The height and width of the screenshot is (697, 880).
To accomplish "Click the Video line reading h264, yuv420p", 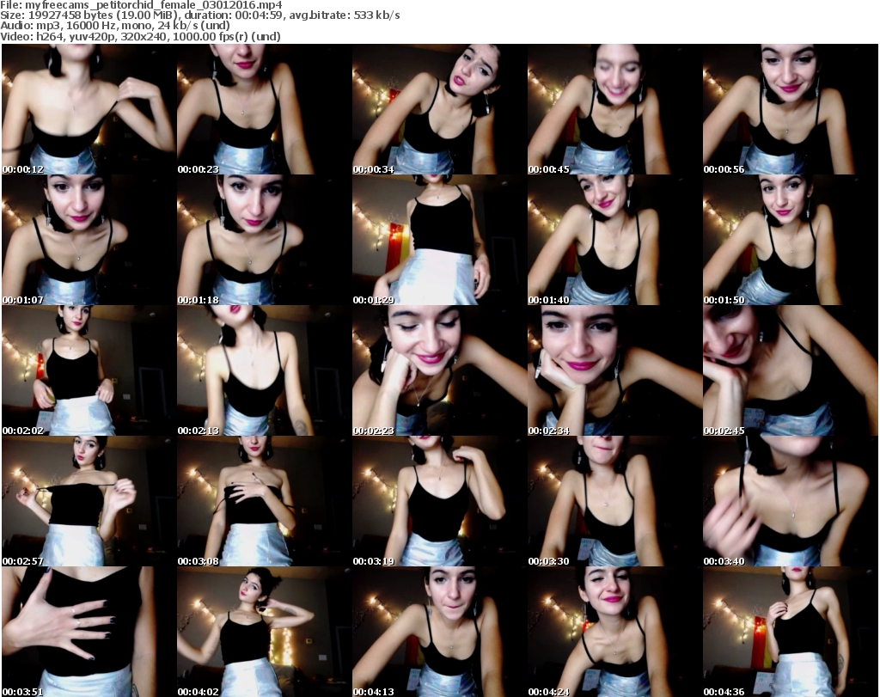I will (140, 36).
